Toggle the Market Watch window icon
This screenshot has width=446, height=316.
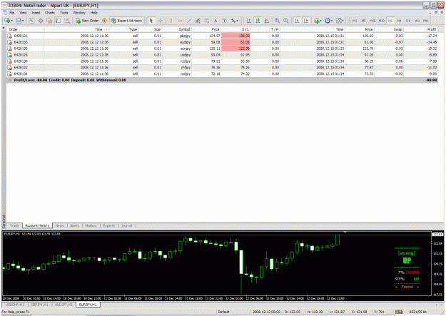pos(31,21)
